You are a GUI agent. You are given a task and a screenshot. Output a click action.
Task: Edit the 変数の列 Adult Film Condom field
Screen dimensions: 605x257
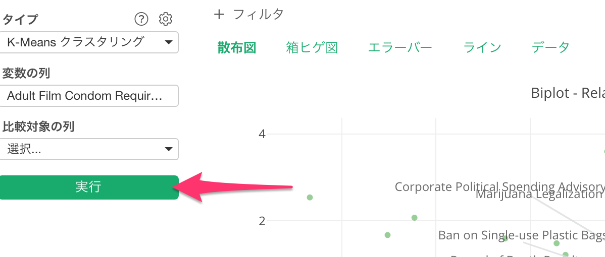pyautogui.click(x=89, y=96)
